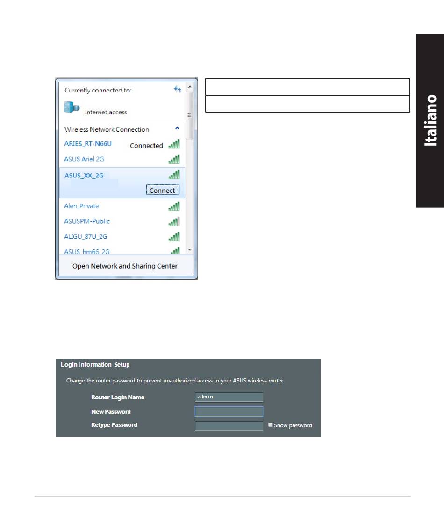Click the Internet access network computer icon
The image size is (444, 530).
pyautogui.click(x=72, y=107)
